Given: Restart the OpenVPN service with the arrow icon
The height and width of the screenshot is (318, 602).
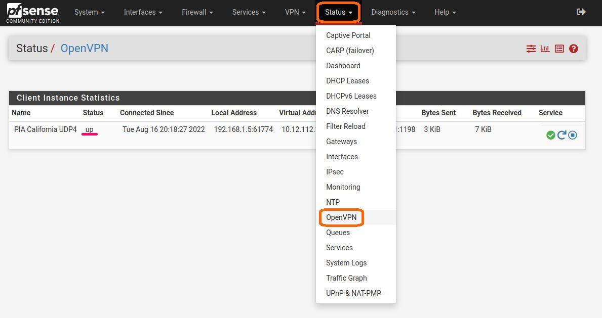Looking at the screenshot, I should (x=561, y=135).
